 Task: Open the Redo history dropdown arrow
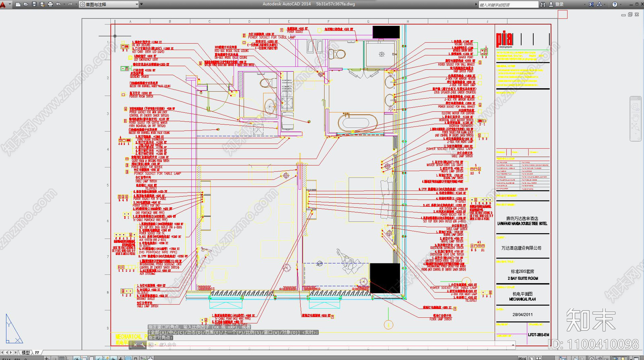coord(76,4)
